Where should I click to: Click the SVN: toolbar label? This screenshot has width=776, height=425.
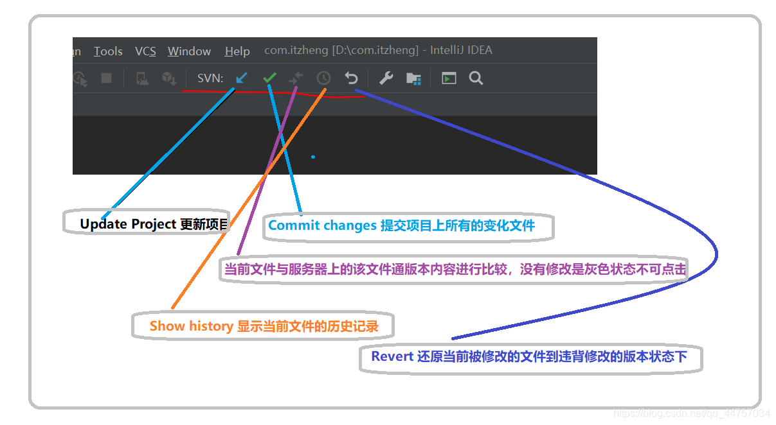(208, 78)
